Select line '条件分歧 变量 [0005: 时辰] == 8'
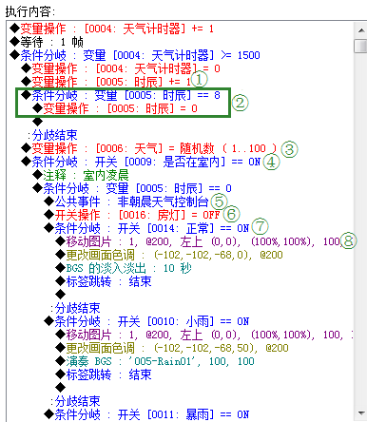This screenshot has height=422, width=367. (x=121, y=95)
